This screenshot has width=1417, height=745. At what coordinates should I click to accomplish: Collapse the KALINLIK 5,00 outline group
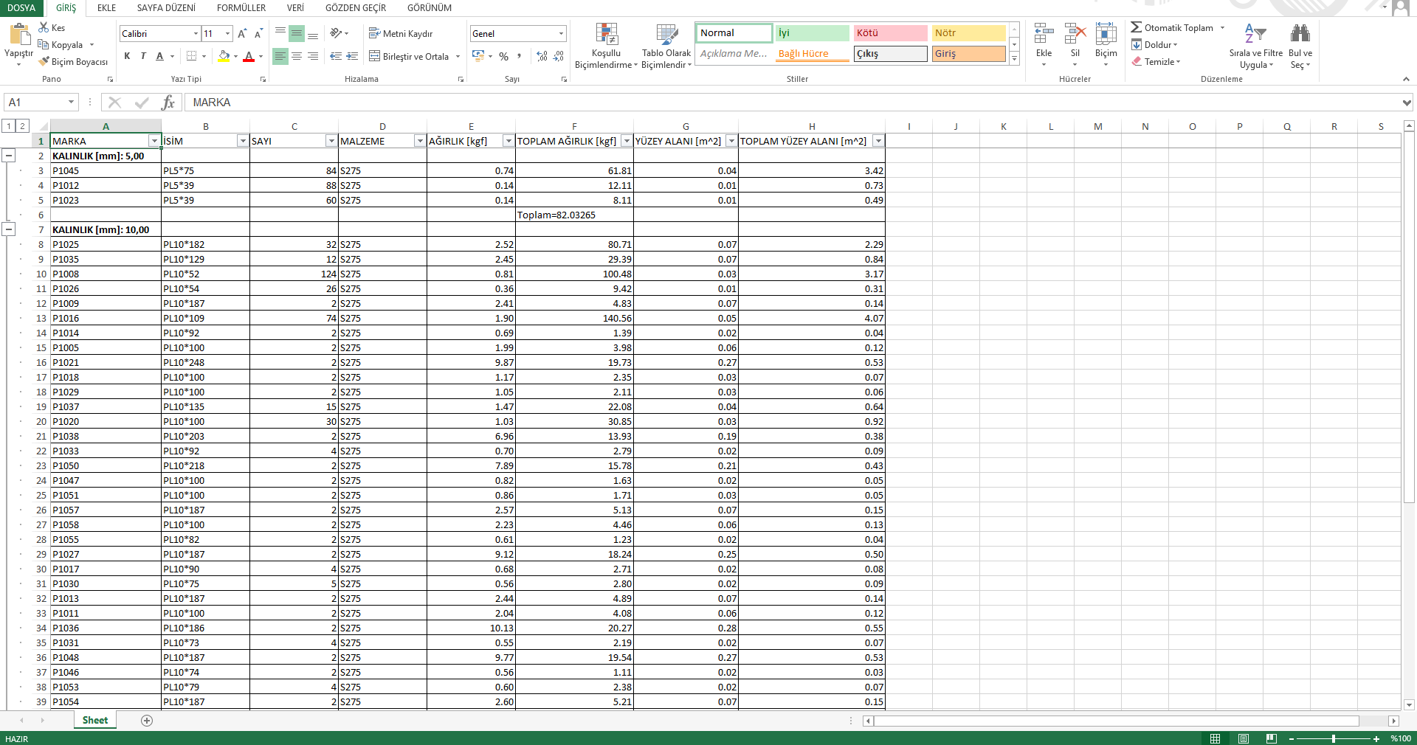pyautogui.click(x=9, y=156)
